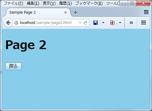Open the 編集(E) menu
Screen dimensions: 152x111
[33, 3]
